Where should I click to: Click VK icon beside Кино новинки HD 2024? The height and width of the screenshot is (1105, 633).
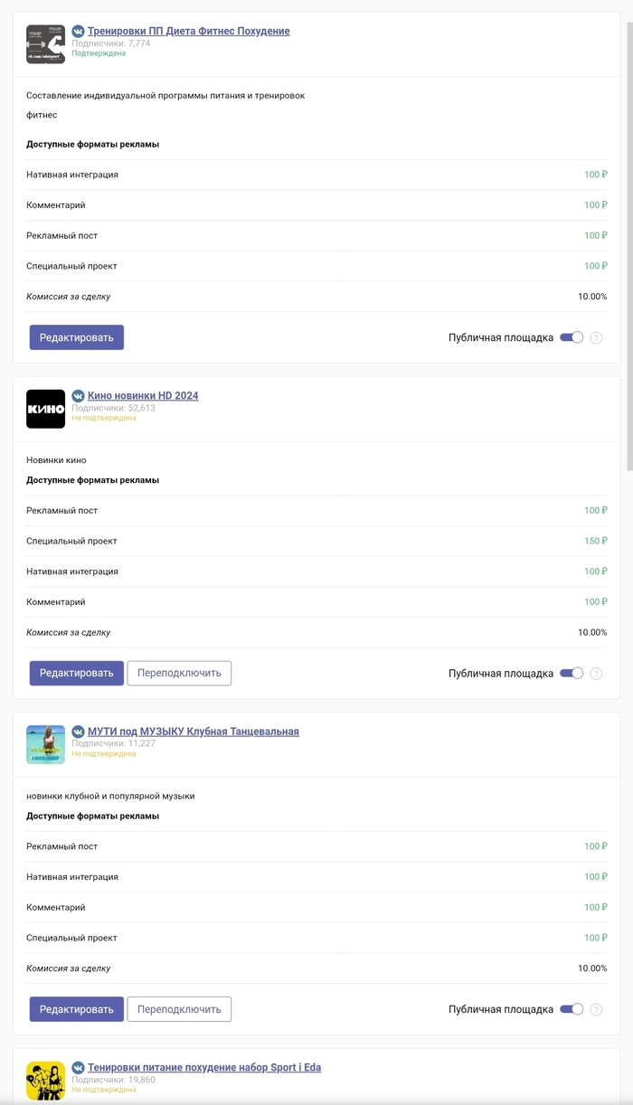point(78,396)
